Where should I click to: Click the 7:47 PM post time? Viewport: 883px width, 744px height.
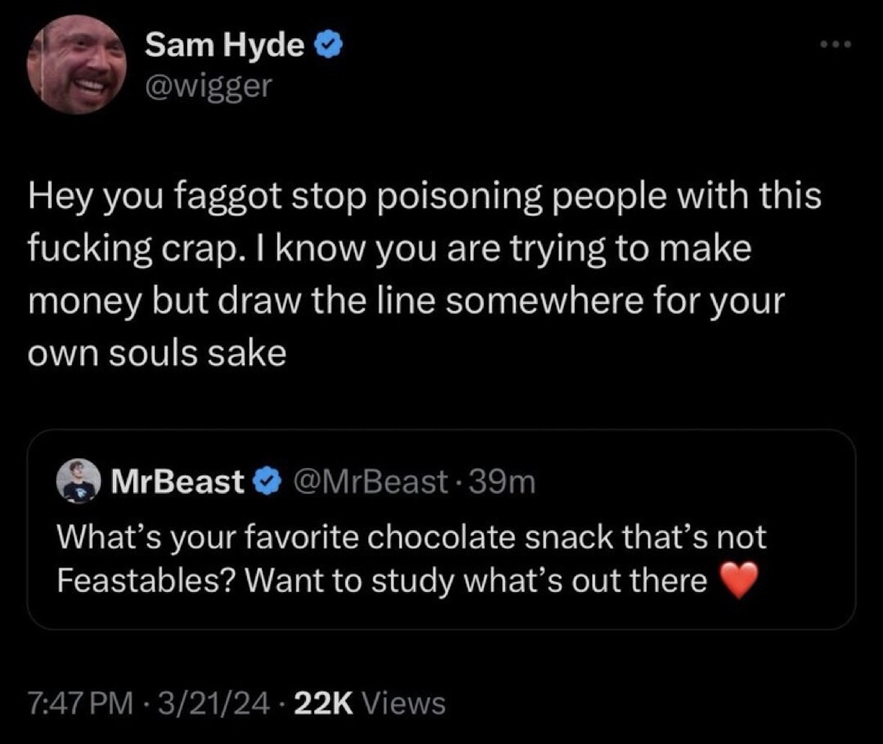(x=81, y=703)
